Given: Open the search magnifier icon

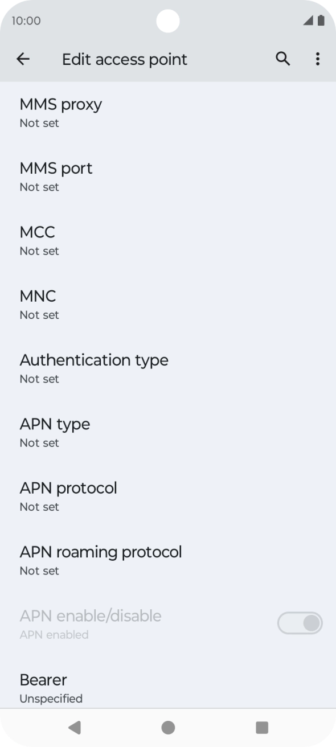Looking at the screenshot, I should pos(282,59).
